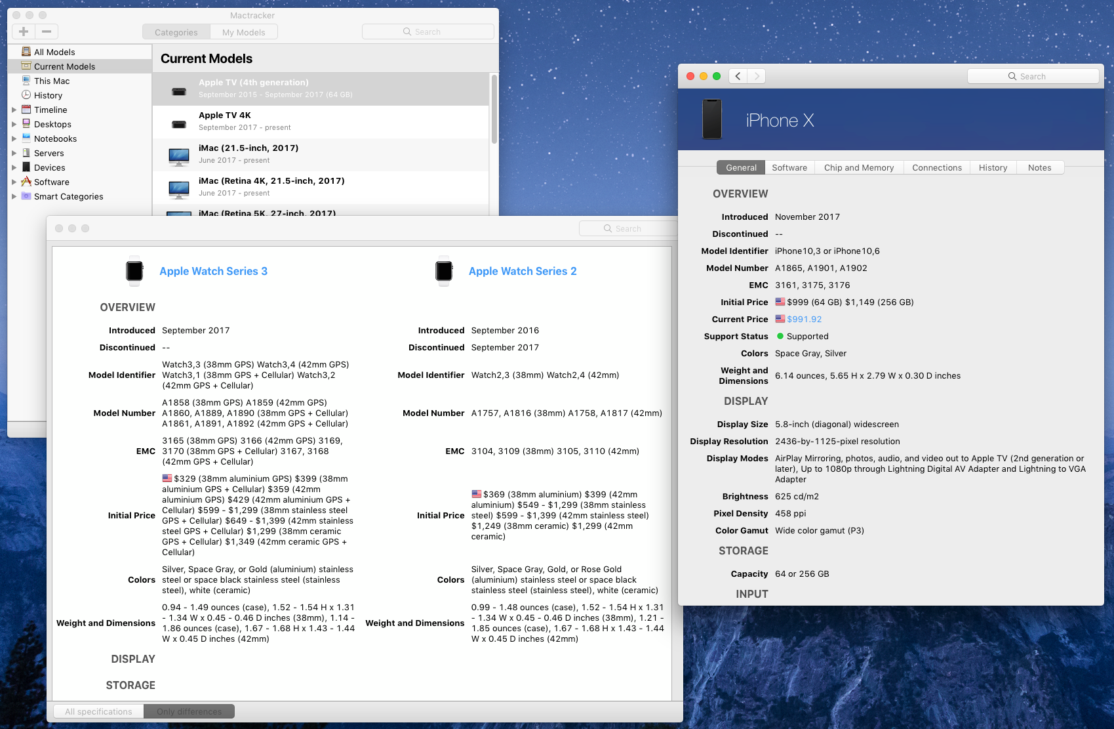Screen dimensions: 1114x729
Task: Click the Current Models sidebar icon
Action: (26, 66)
